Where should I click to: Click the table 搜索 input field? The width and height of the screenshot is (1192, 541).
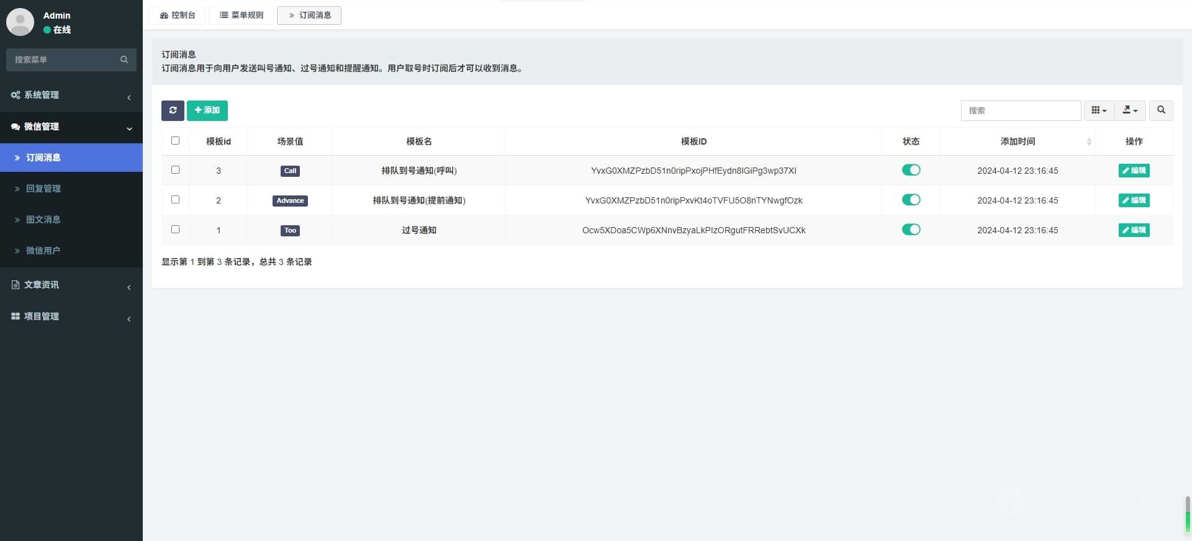tap(1021, 110)
